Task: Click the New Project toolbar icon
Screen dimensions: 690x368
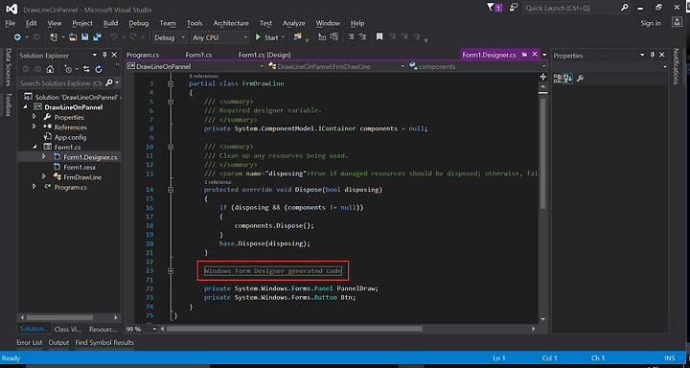Action: 54,37
